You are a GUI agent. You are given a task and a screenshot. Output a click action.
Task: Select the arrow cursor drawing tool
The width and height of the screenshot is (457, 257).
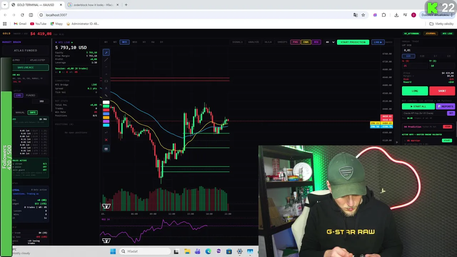pos(106,52)
